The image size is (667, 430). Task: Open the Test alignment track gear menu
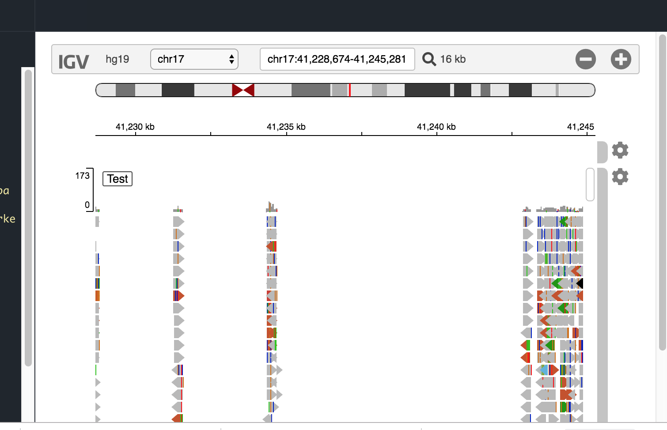coord(620,176)
